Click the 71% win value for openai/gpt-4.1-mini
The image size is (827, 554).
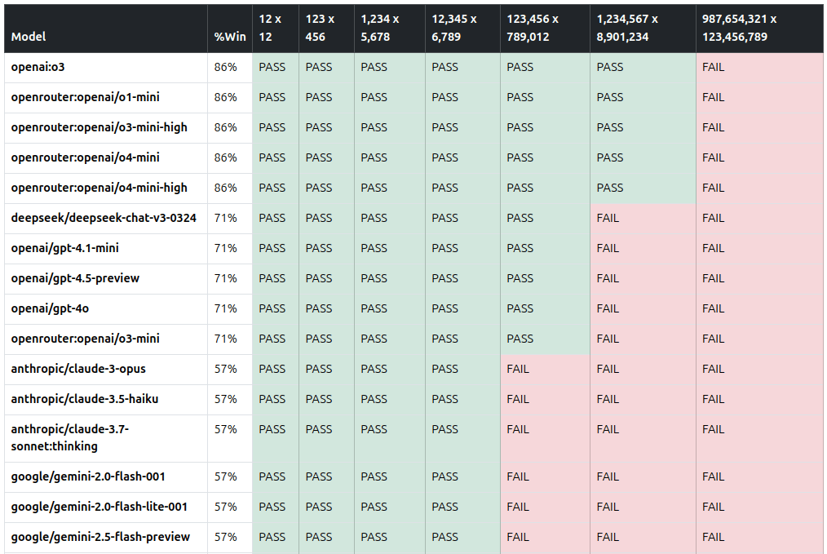click(x=225, y=248)
